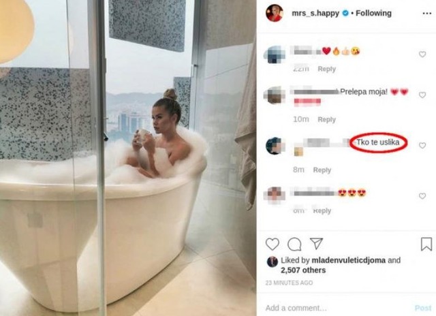Like the 'Prelepa moja!' comment
The width and height of the screenshot is (436, 316).
(422, 95)
